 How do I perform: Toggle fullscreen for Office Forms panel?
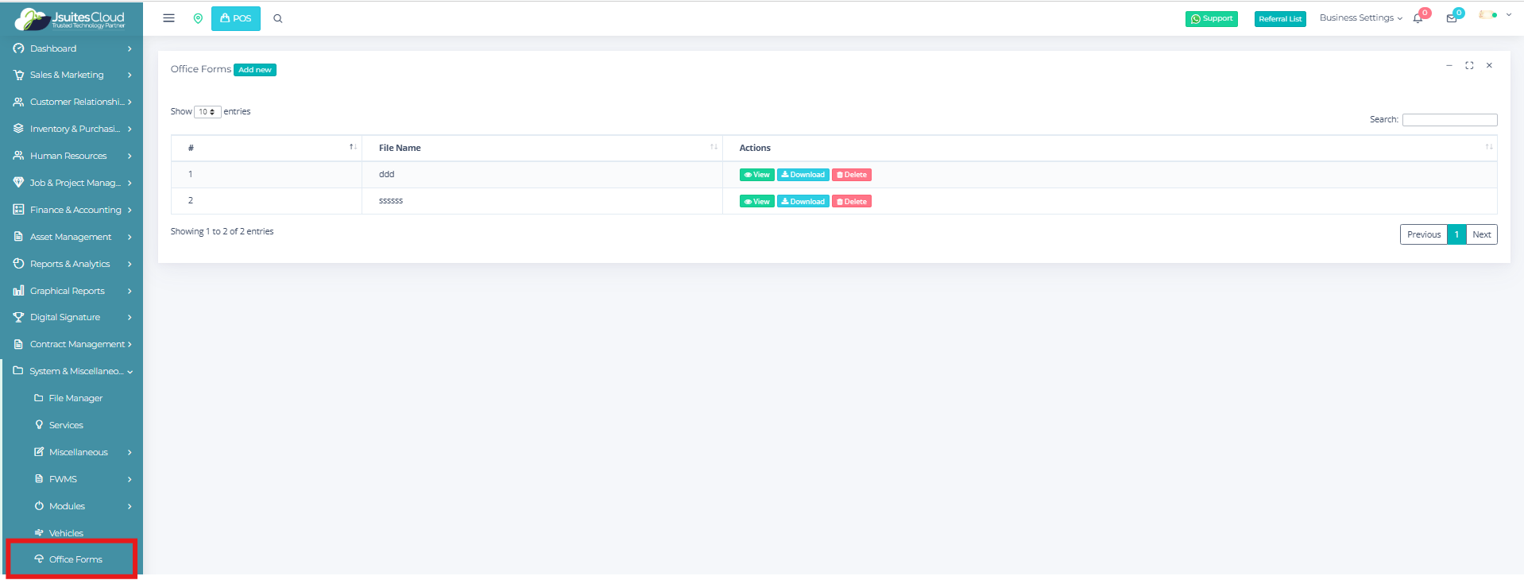point(1469,65)
